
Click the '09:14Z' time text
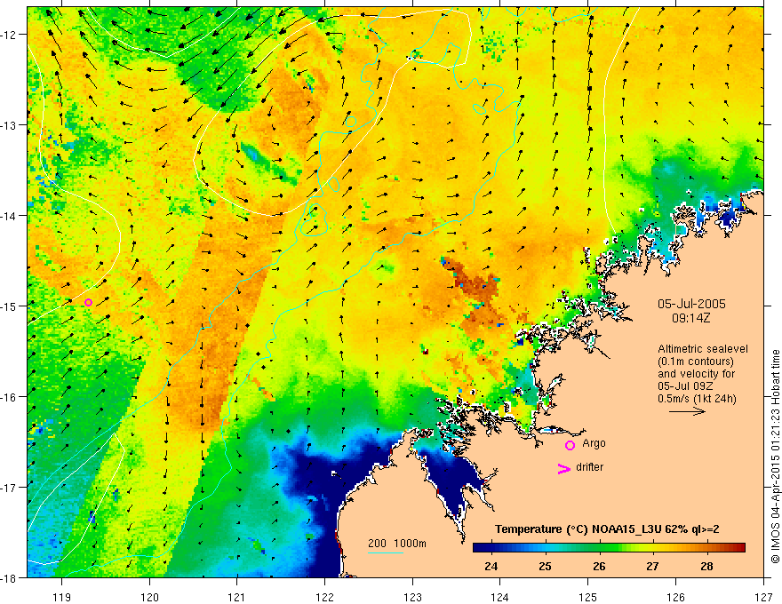(x=691, y=318)
